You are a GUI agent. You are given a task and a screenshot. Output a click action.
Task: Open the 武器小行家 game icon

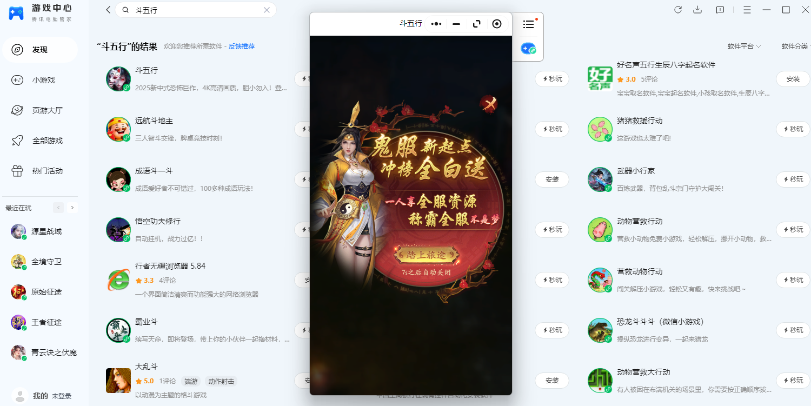[x=600, y=179]
